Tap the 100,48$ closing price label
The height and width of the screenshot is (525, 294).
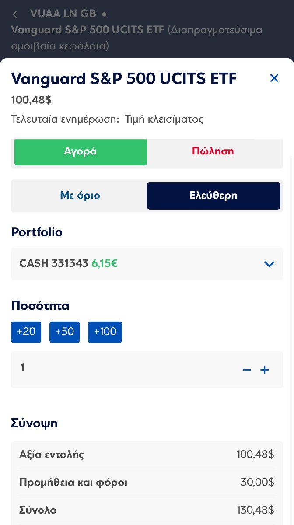pos(31,100)
